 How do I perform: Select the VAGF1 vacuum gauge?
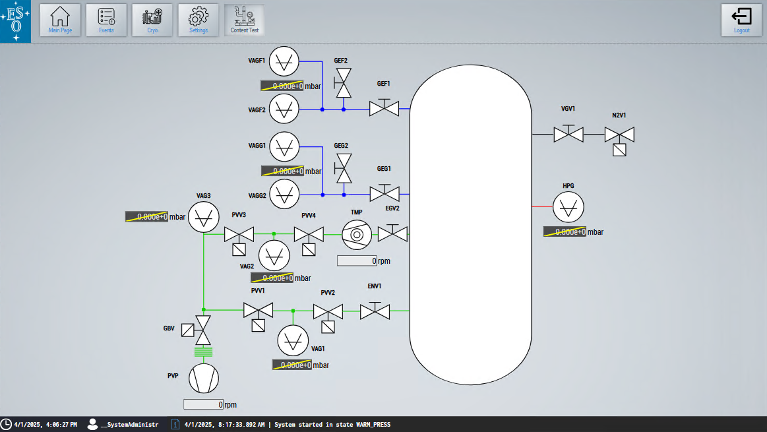(x=284, y=61)
